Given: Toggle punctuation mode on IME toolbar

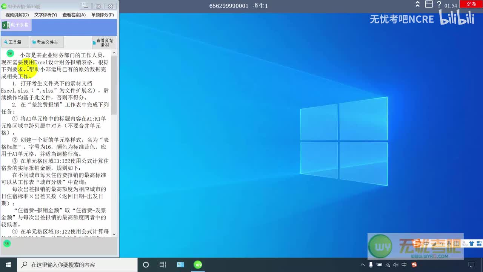Looking at the screenshot, I should pos(441,244).
